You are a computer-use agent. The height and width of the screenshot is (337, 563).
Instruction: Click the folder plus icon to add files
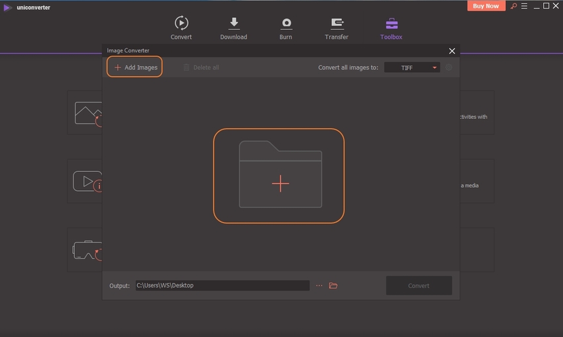[x=280, y=175]
